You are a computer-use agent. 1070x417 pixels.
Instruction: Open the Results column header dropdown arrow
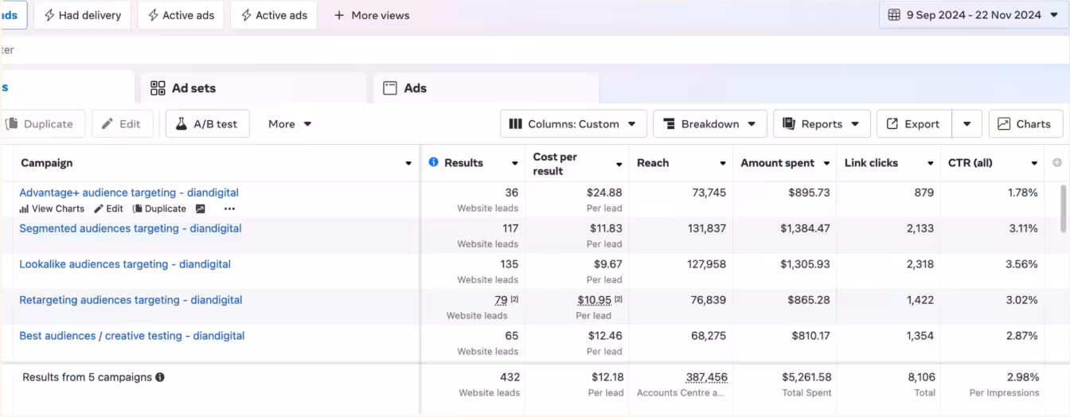[514, 164]
